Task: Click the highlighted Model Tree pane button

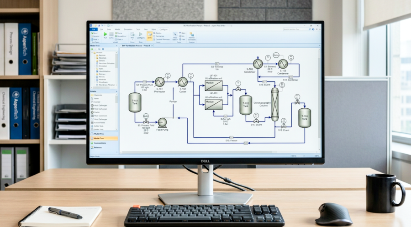Action: click(100, 138)
